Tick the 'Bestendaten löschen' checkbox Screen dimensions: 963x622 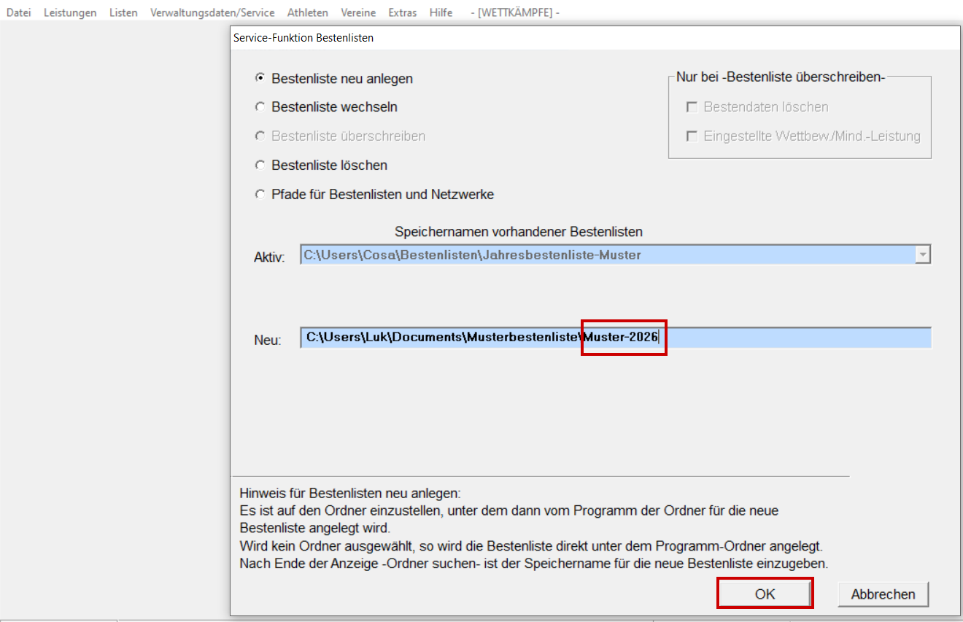click(x=692, y=107)
